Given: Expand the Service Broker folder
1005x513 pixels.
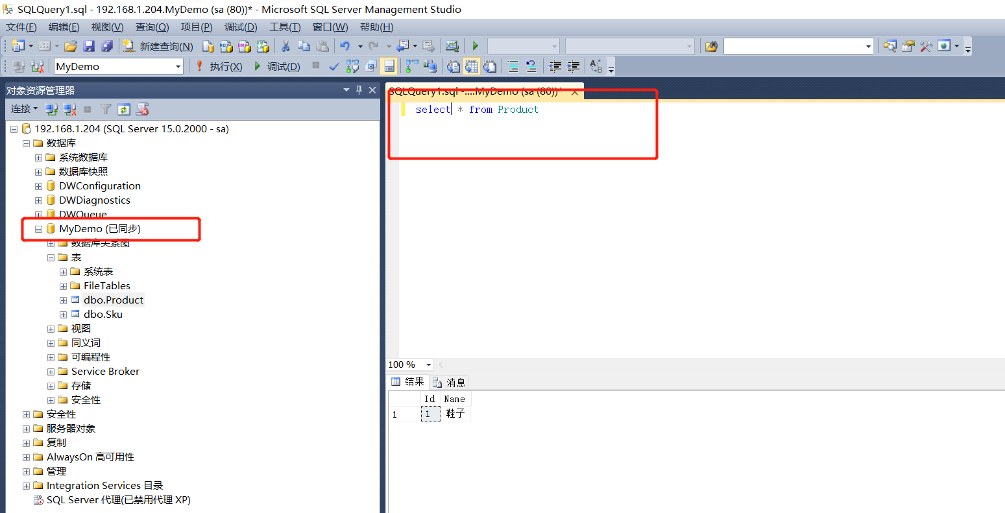Looking at the screenshot, I should tap(51, 372).
